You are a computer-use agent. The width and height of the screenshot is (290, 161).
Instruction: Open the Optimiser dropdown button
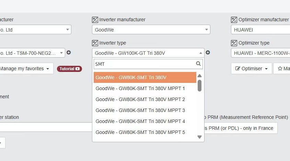point(251,69)
